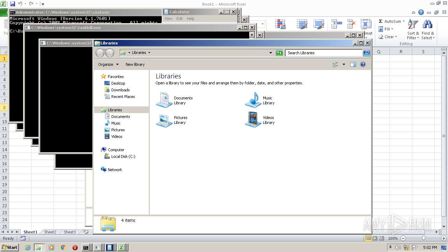This screenshot has width=448, height=252.
Task: Open Explorer help question mark icon
Action: pos(363,64)
